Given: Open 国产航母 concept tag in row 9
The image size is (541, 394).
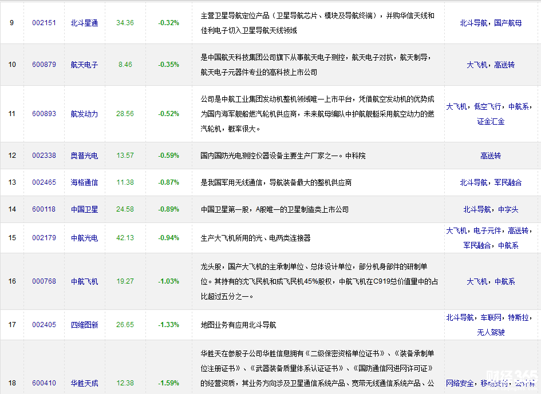Looking at the screenshot, I should pyautogui.click(x=508, y=23).
